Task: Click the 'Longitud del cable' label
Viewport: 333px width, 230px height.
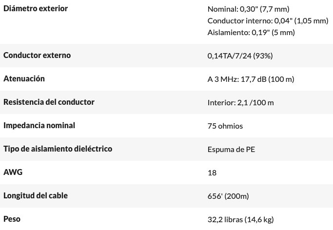Action: 36,195
